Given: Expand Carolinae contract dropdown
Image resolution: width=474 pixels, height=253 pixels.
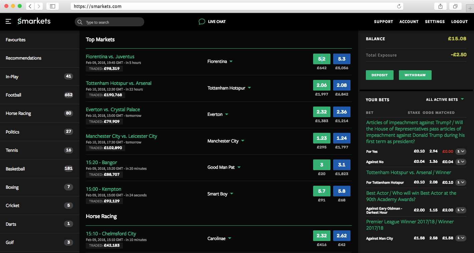Looking at the screenshot, I should (x=230, y=239).
